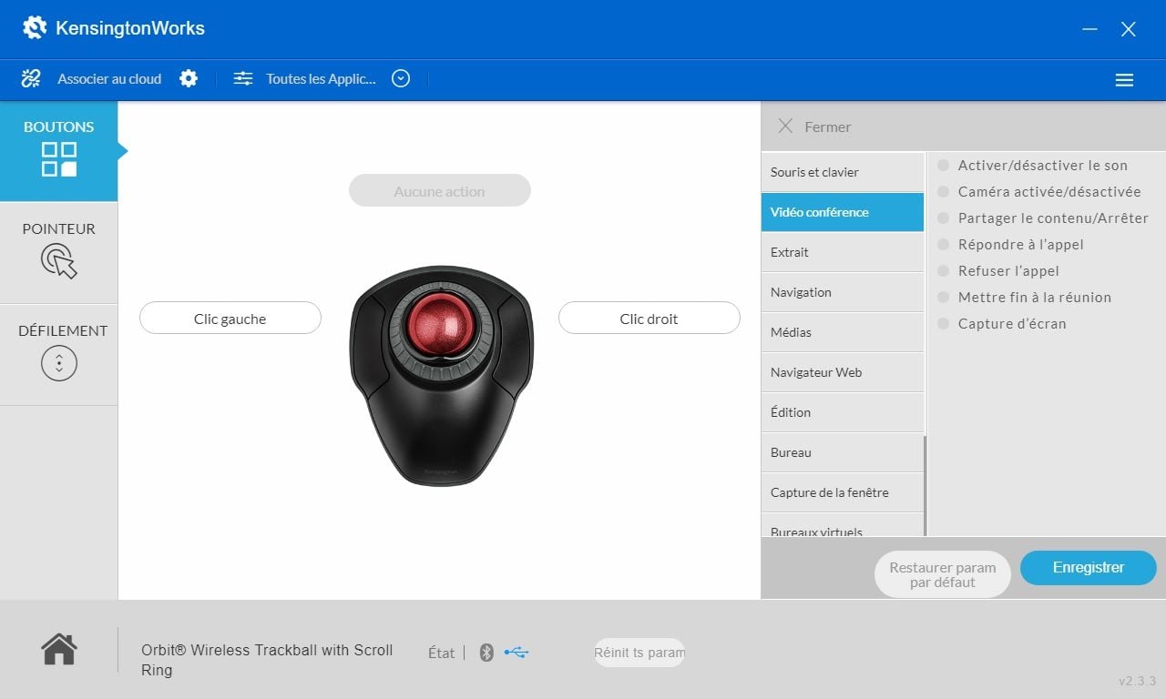Expand the Toutes les Applic... dropdown arrow
1166x699 pixels.
coord(401,78)
